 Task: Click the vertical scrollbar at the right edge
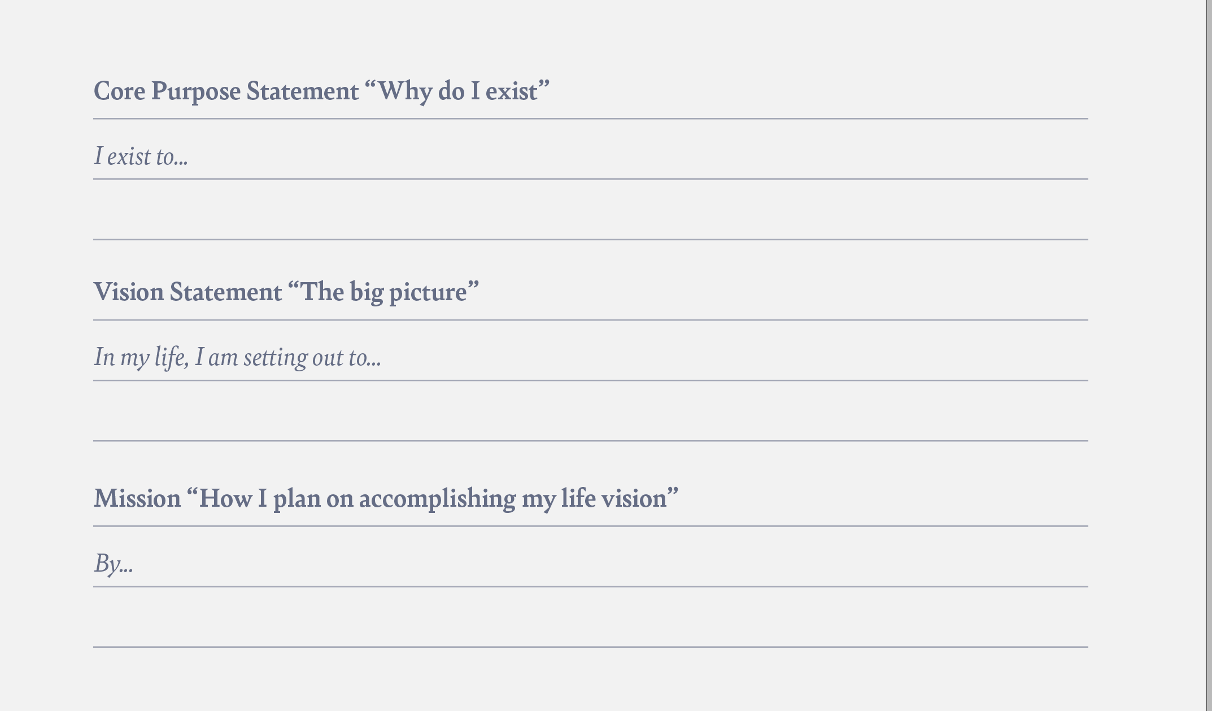(1209, 355)
